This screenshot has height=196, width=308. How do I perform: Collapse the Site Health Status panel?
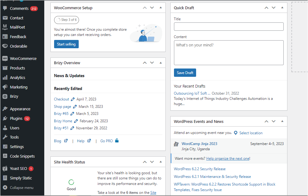coord(161,162)
